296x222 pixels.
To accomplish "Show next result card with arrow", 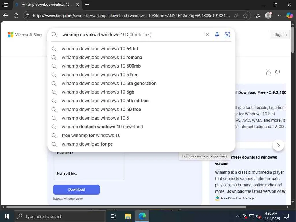I will click(x=278, y=145).
